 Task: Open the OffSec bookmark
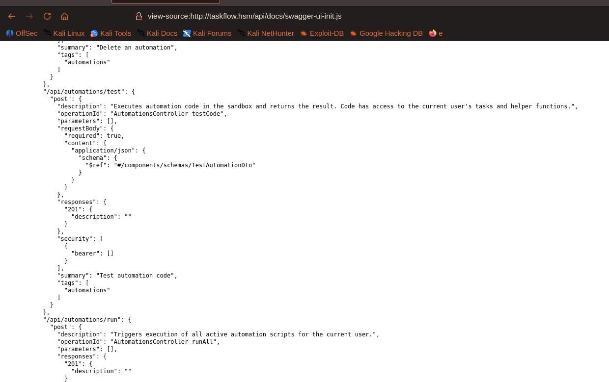pyautogui.click(x=22, y=33)
